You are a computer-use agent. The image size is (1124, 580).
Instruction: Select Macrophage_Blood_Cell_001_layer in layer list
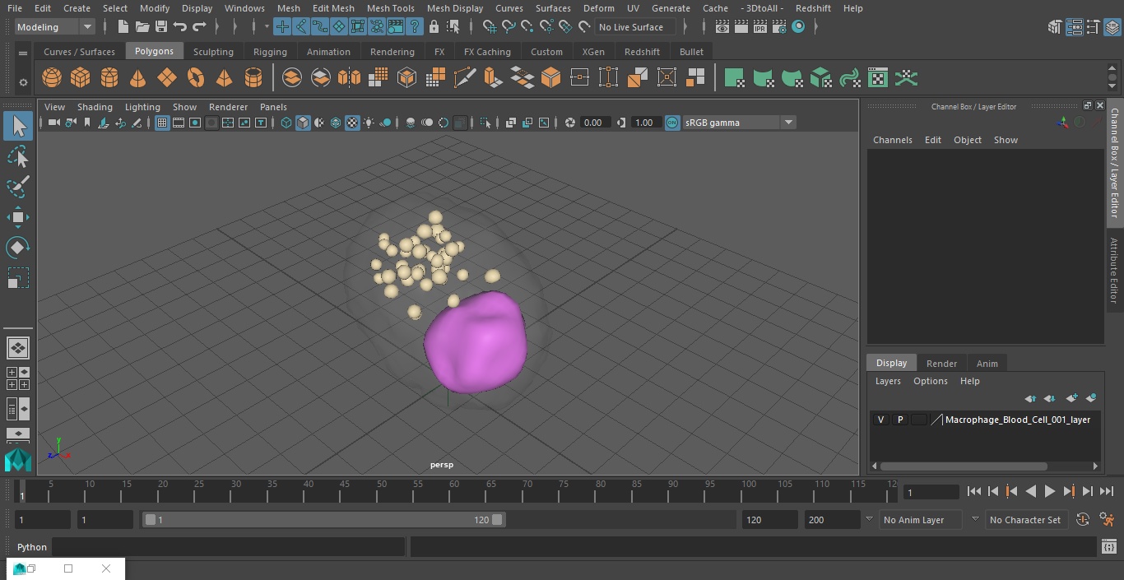point(1017,420)
